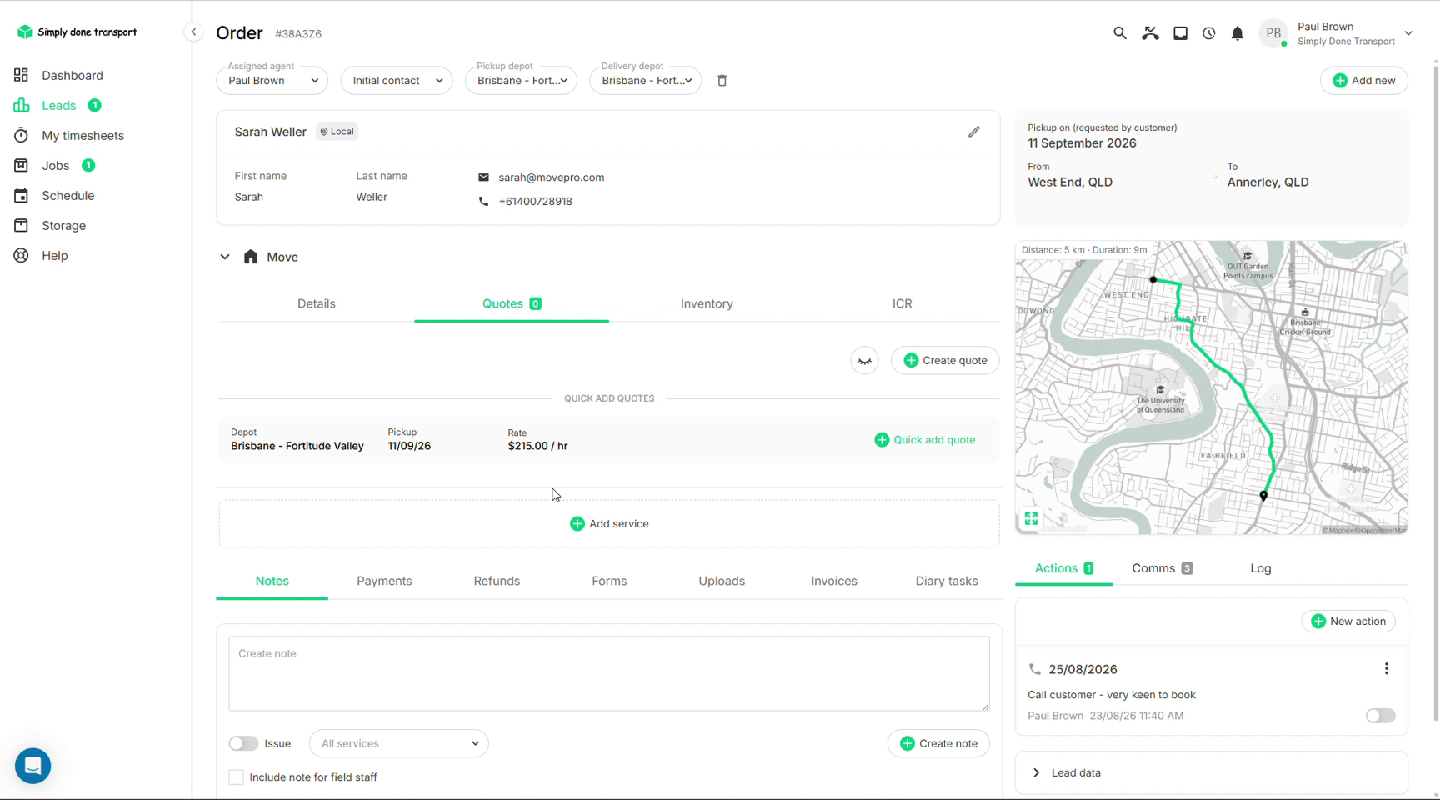This screenshot has height=800, width=1440.
Task: Toggle hidden quotes eye icon
Action: pyautogui.click(x=865, y=361)
